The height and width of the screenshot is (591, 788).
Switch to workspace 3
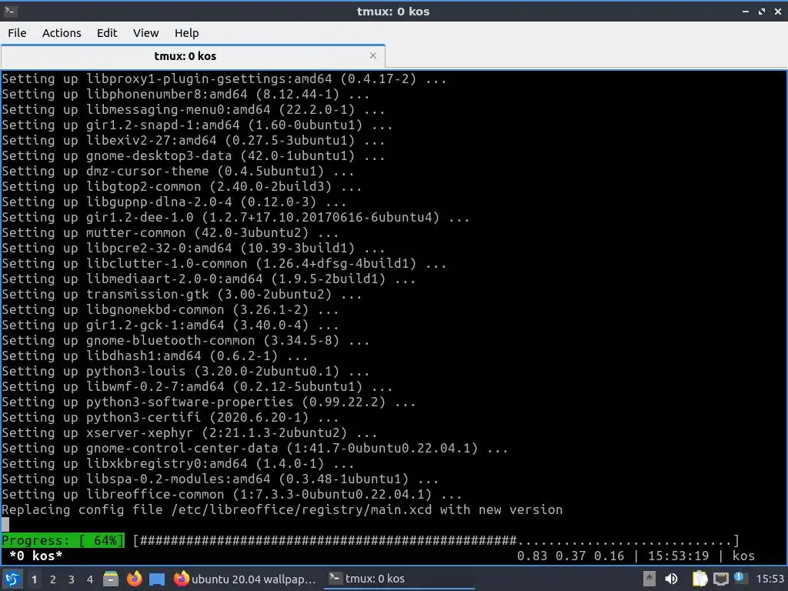click(72, 579)
